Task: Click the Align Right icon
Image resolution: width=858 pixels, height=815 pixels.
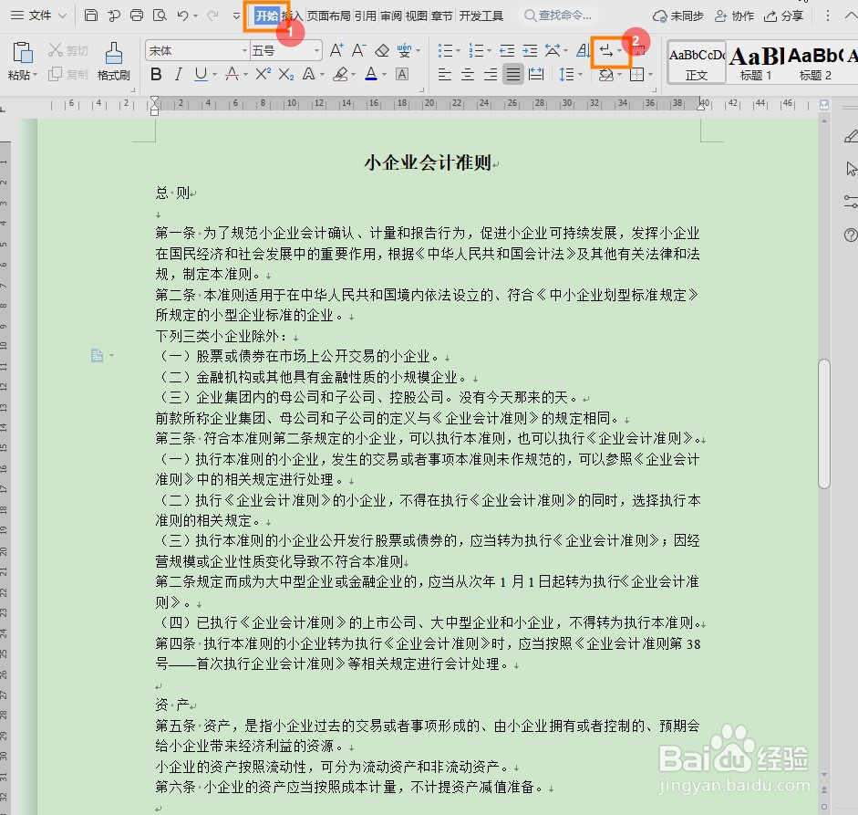Action: point(491,74)
